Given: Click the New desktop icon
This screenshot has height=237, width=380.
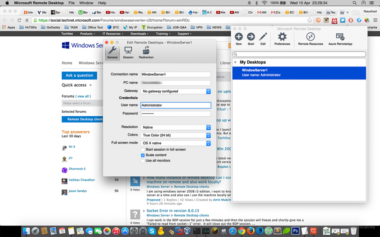Looking at the screenshot, I should point(238,37).
